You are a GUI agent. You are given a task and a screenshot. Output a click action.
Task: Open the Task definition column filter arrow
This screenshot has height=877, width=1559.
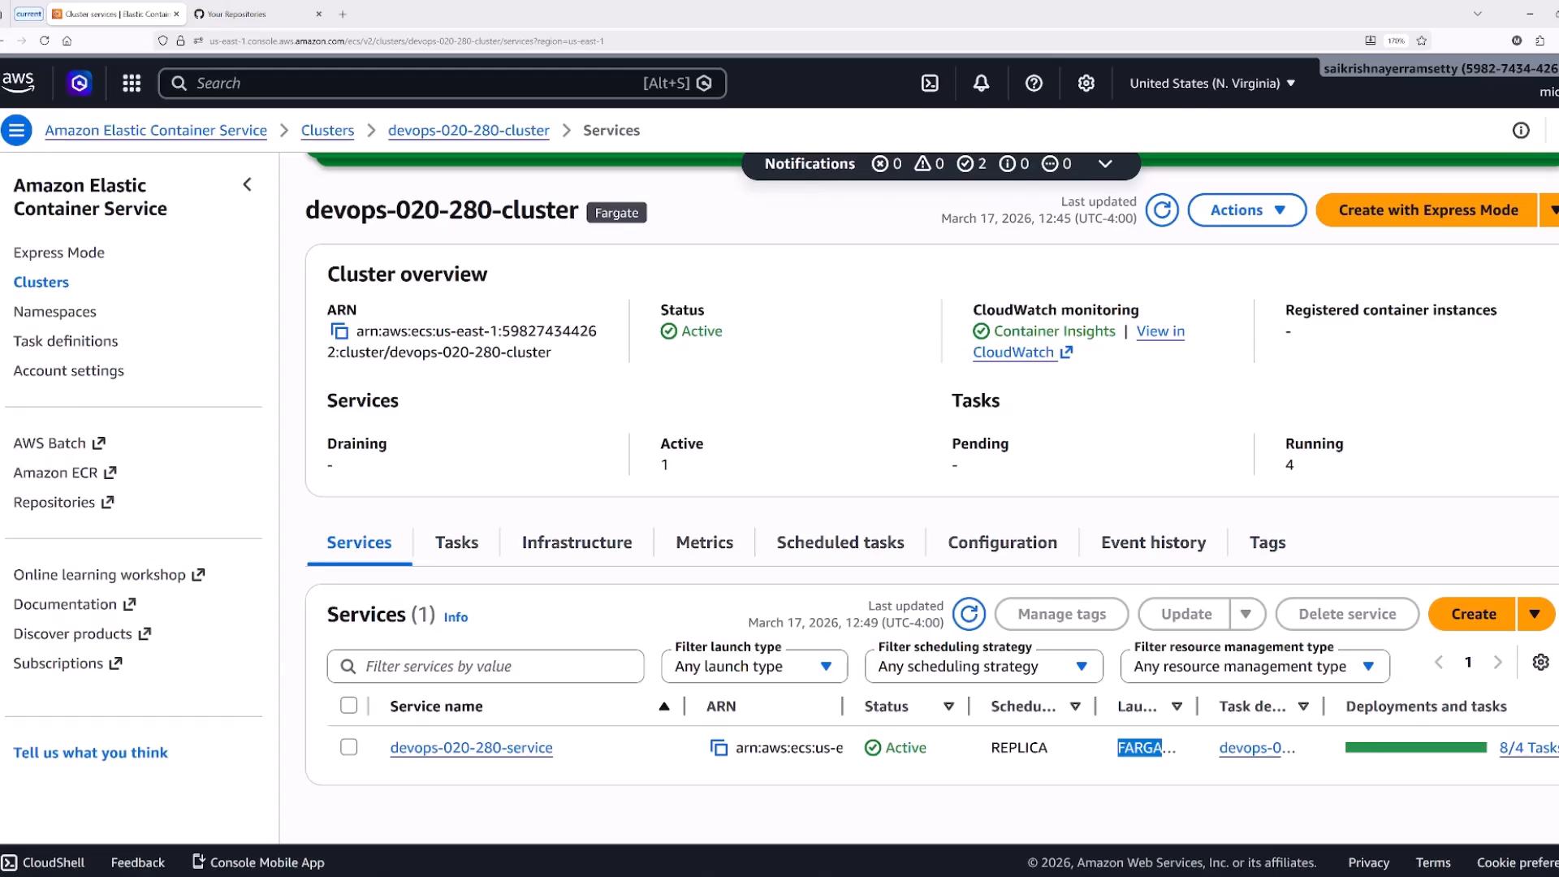[1303, 706]
